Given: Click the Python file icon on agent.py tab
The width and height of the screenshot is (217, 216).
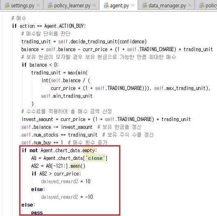Looking at the screenshot, I should click(106, 6).
